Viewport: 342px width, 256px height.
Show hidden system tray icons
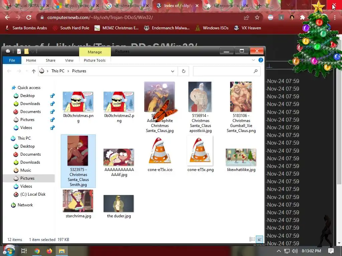(x=279, y=251)
